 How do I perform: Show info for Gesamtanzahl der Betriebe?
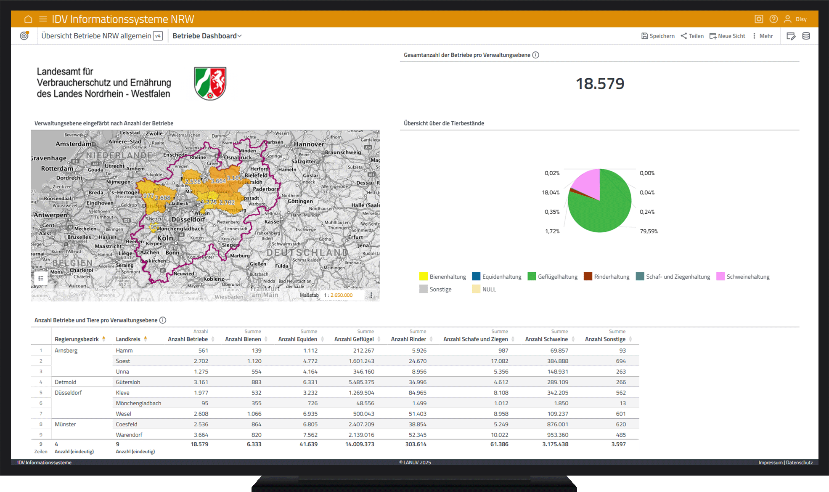(x=535, y=55)
